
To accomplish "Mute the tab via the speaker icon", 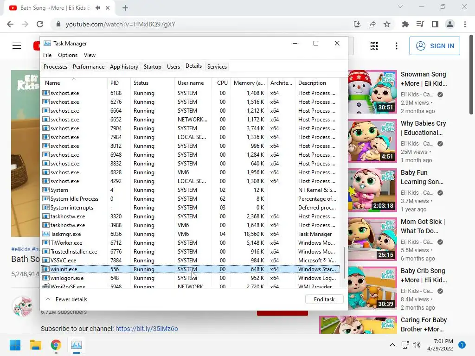I will pyautogui.click(x=97, y=8).
